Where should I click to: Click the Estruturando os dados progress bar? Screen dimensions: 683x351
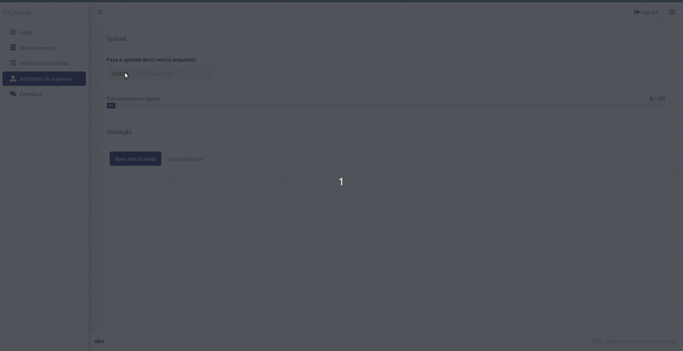386,106
